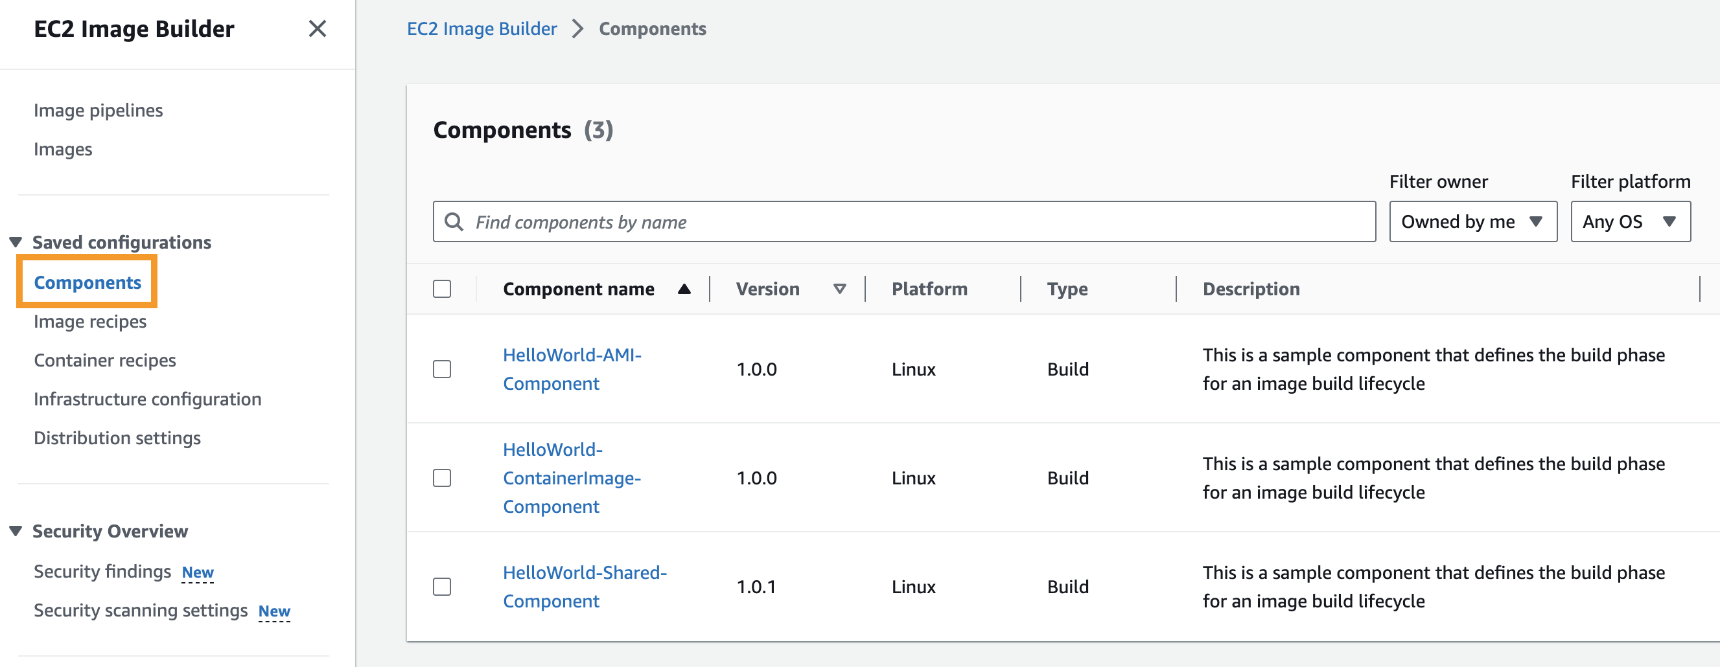Click the Version column sort arrow

point(839,289)
